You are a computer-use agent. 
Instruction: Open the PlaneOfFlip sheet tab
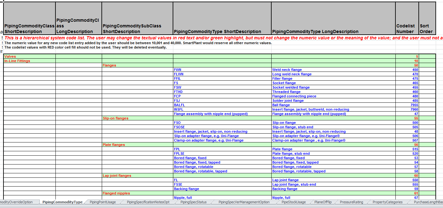(323, 202)
